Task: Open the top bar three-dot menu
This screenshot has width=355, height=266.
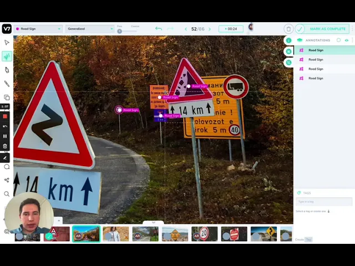Action: pos(353,29)
